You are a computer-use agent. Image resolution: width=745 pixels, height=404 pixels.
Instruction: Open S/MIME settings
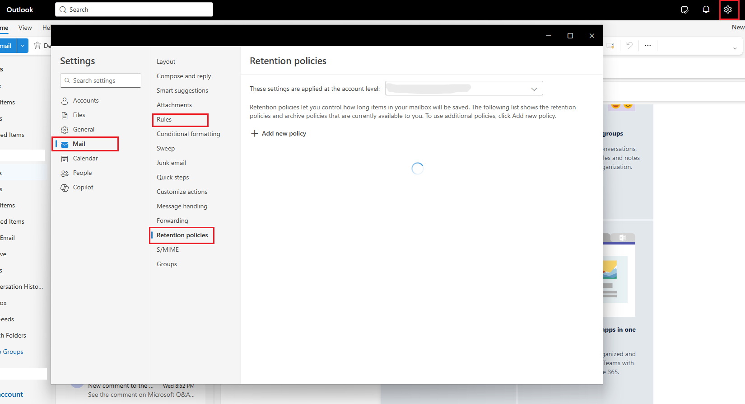(x=168, y=249)
